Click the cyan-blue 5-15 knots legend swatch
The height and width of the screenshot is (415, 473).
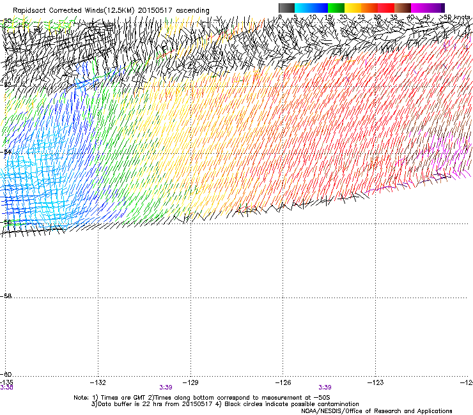tap(311, 8)
